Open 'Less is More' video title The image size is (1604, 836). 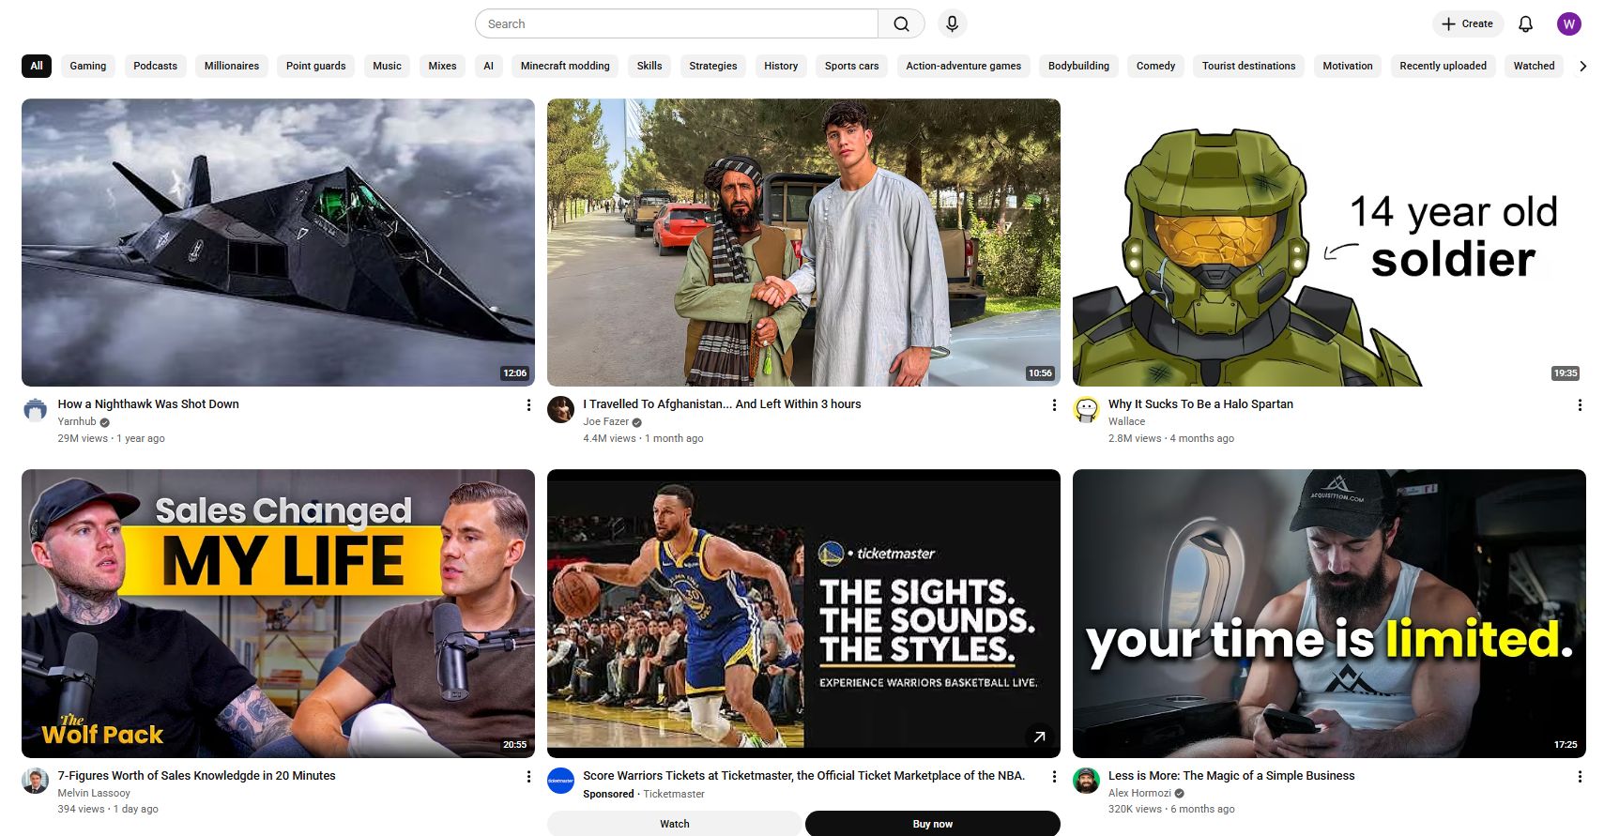coord(1231,776)
